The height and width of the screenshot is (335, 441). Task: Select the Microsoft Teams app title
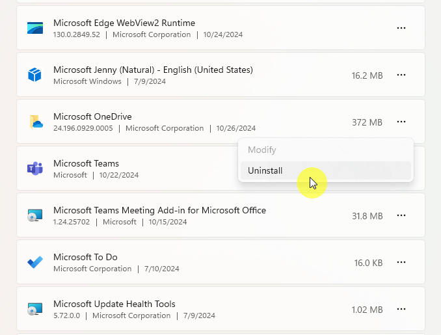click(x=86, y=163)
